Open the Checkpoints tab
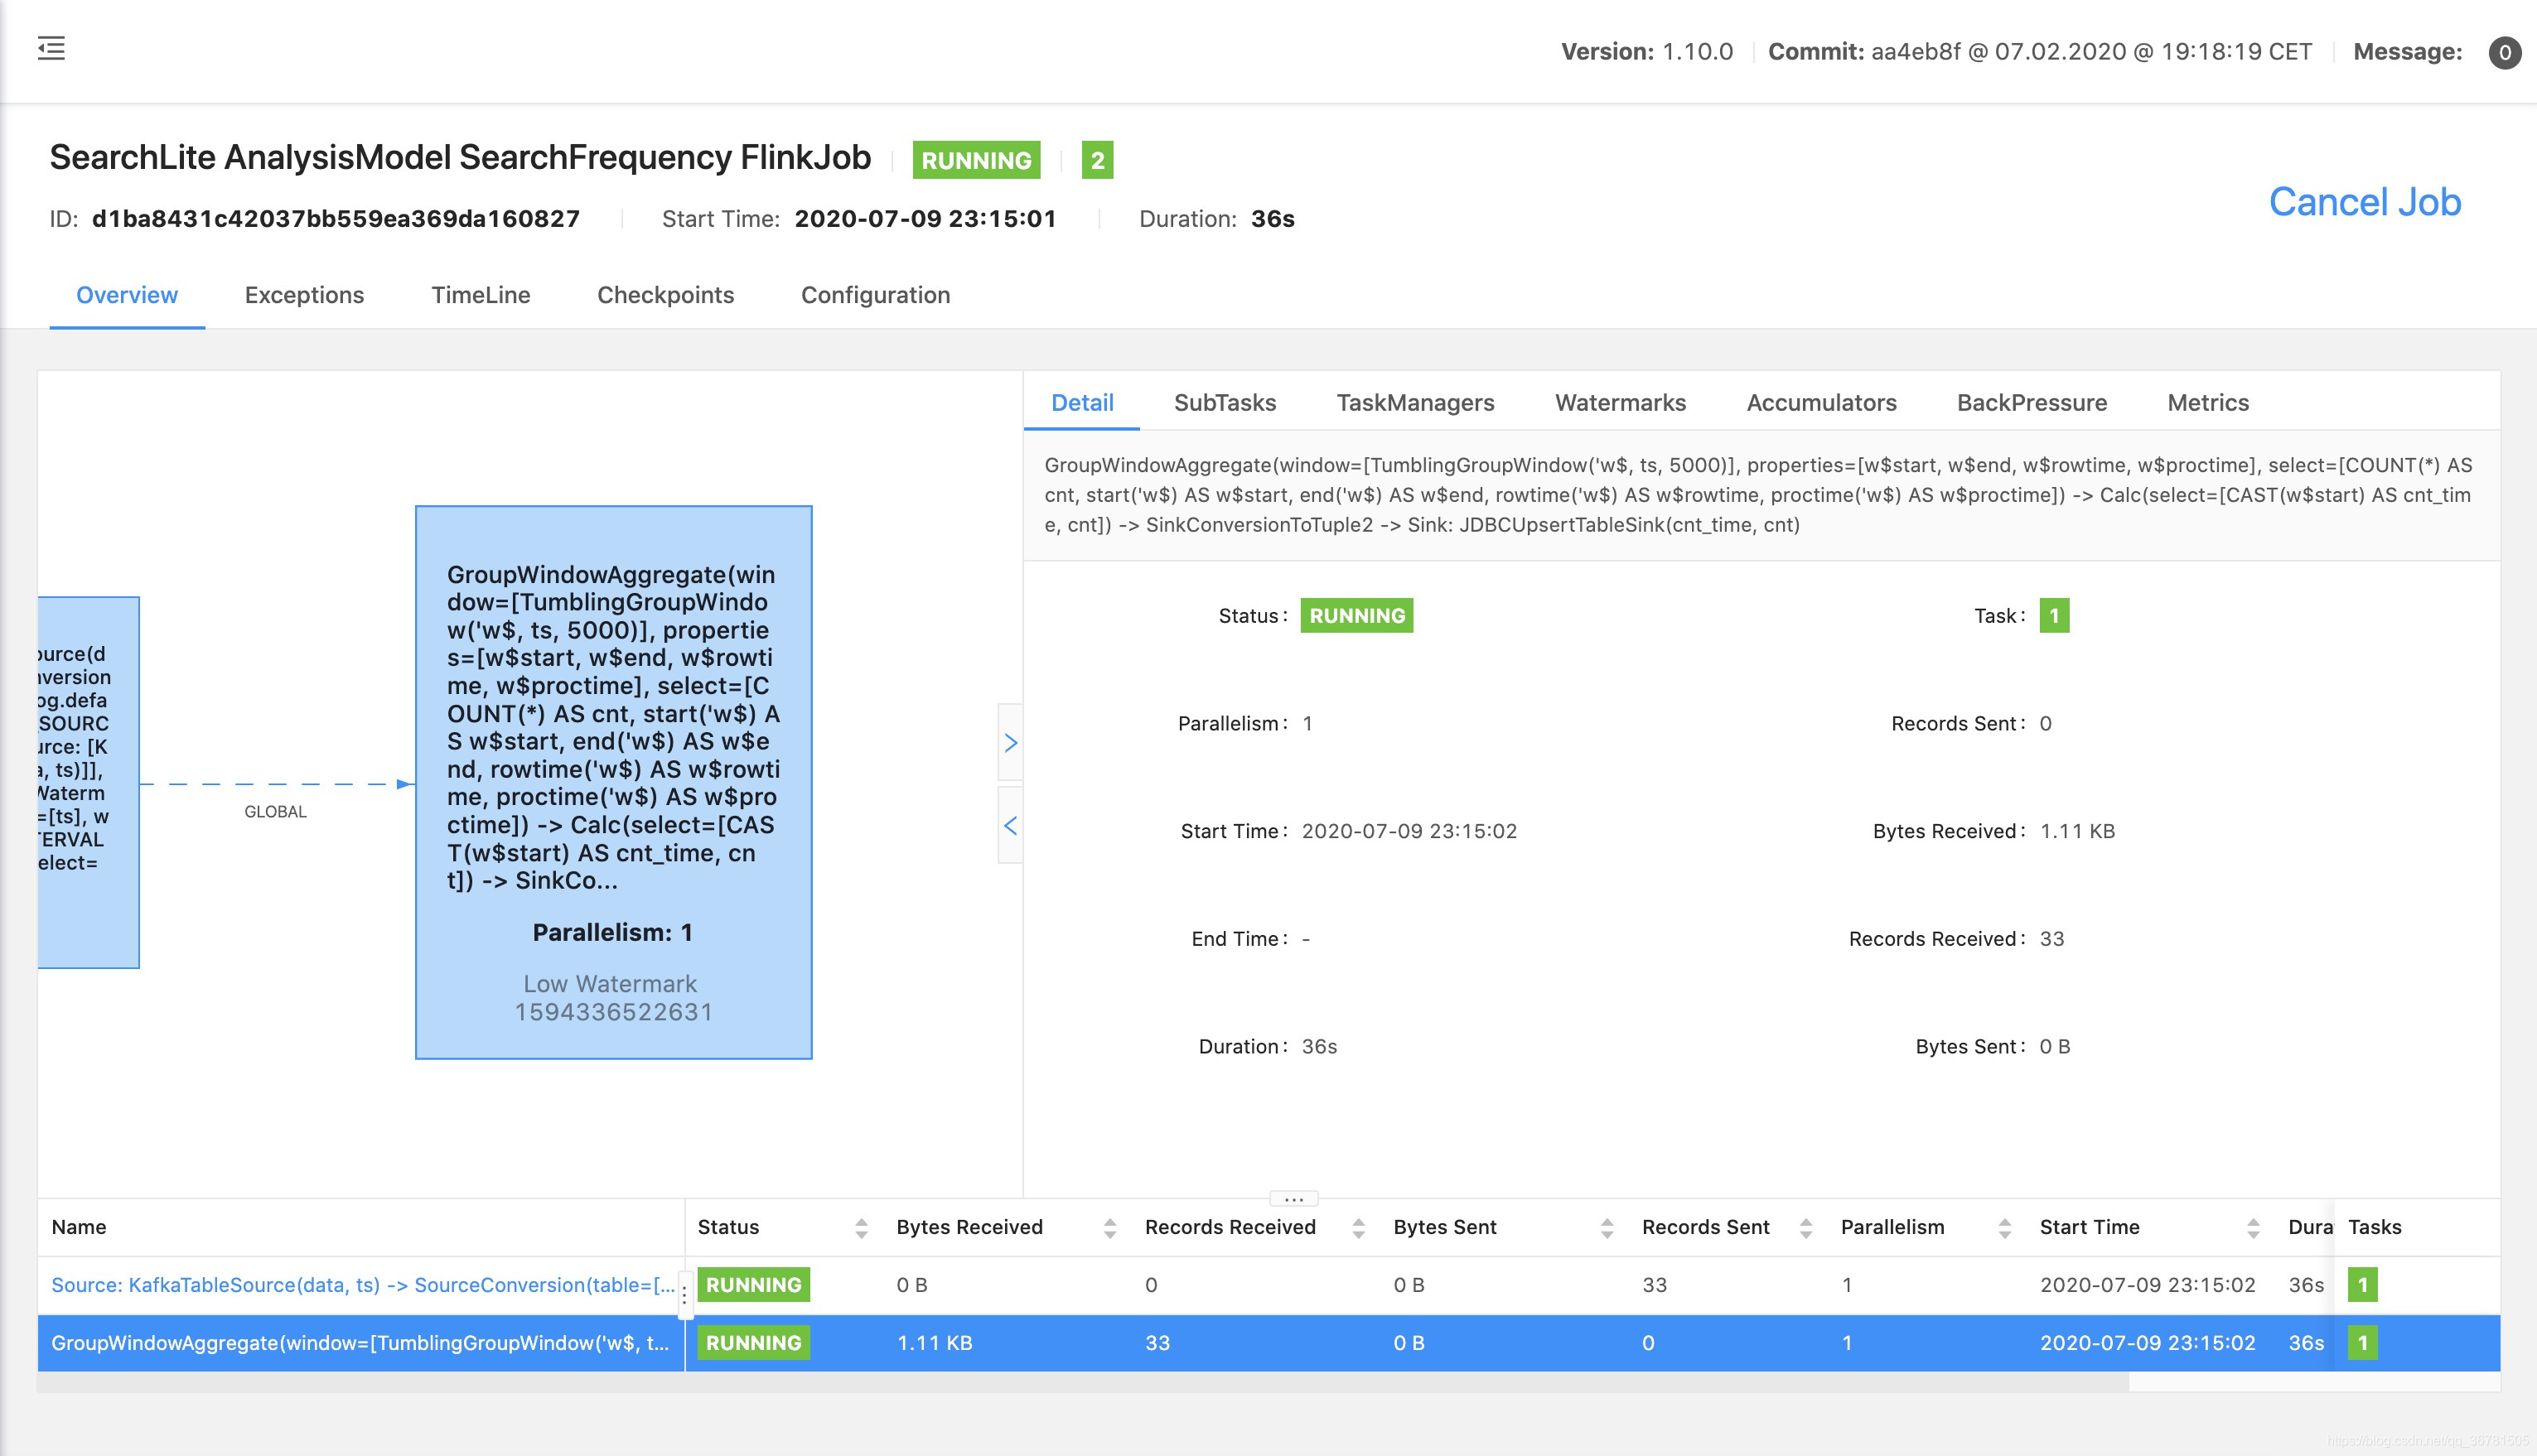 click(665, 295)
